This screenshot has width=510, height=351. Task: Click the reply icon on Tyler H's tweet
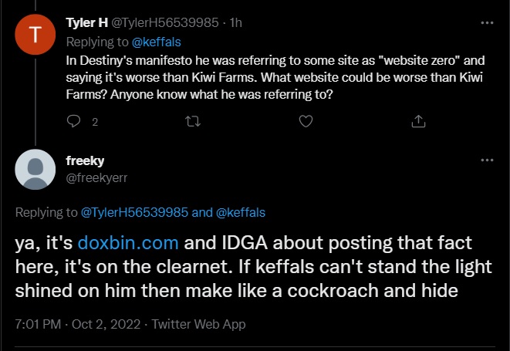pyautogui.click(x=73, y=121)
